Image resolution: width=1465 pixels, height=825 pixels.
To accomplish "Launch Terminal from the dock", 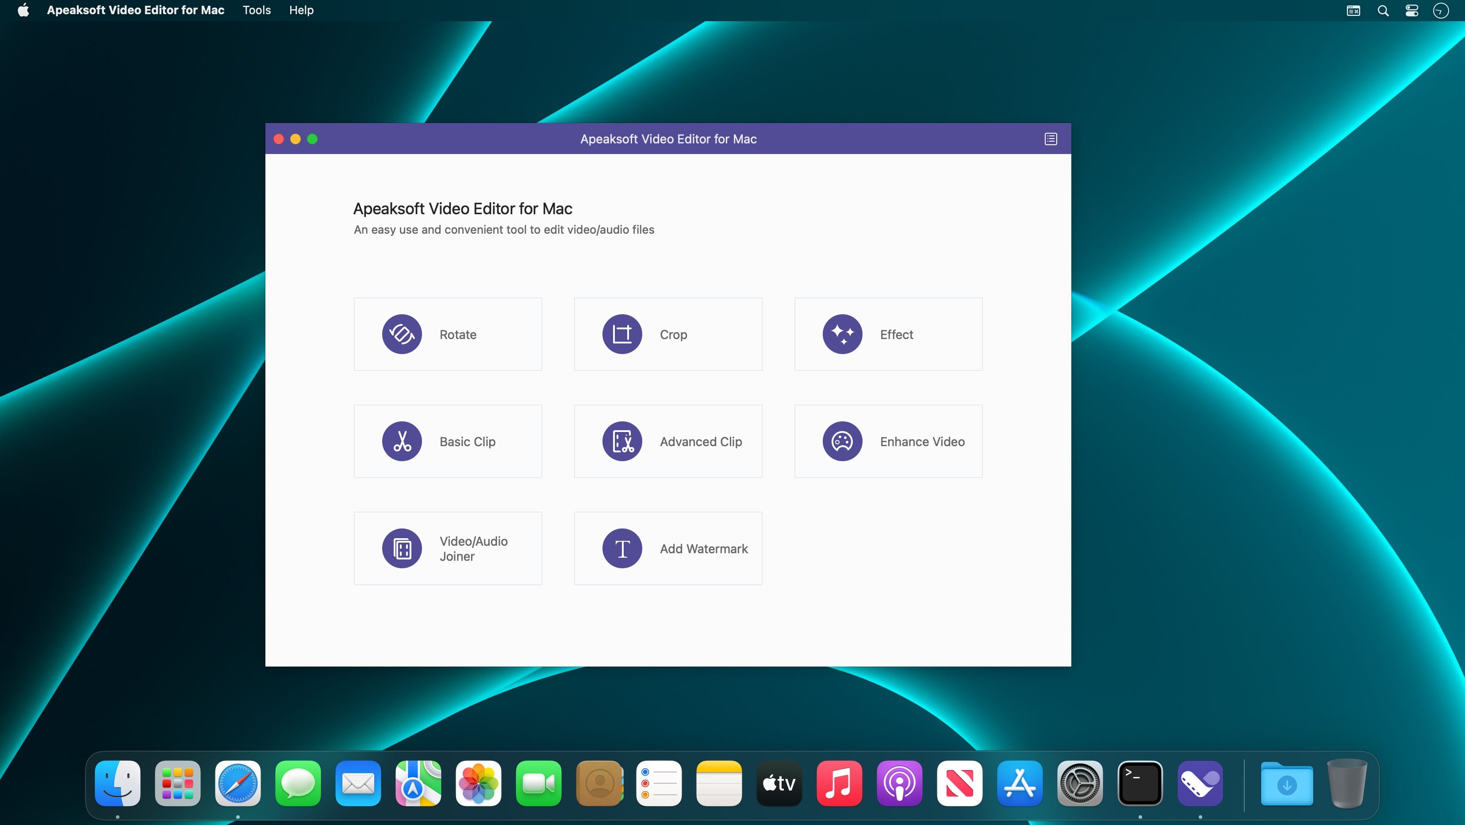I will coord(1140,783).
